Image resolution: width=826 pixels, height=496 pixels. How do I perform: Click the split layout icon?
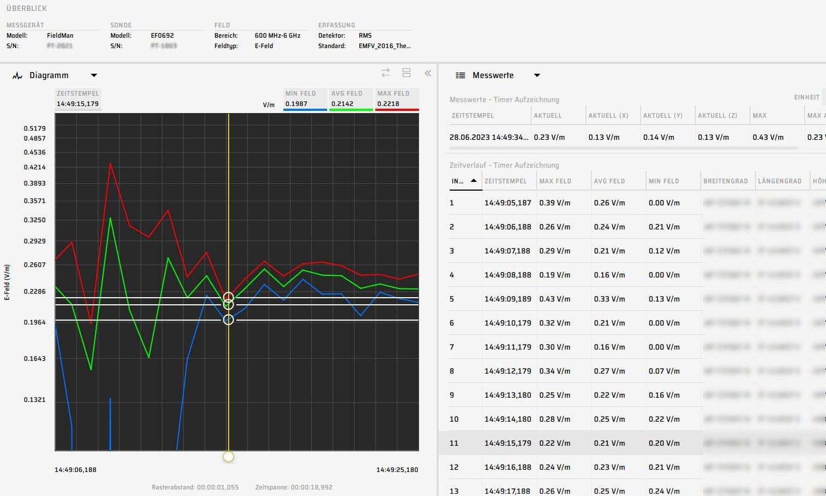click(x=406, y=73)
